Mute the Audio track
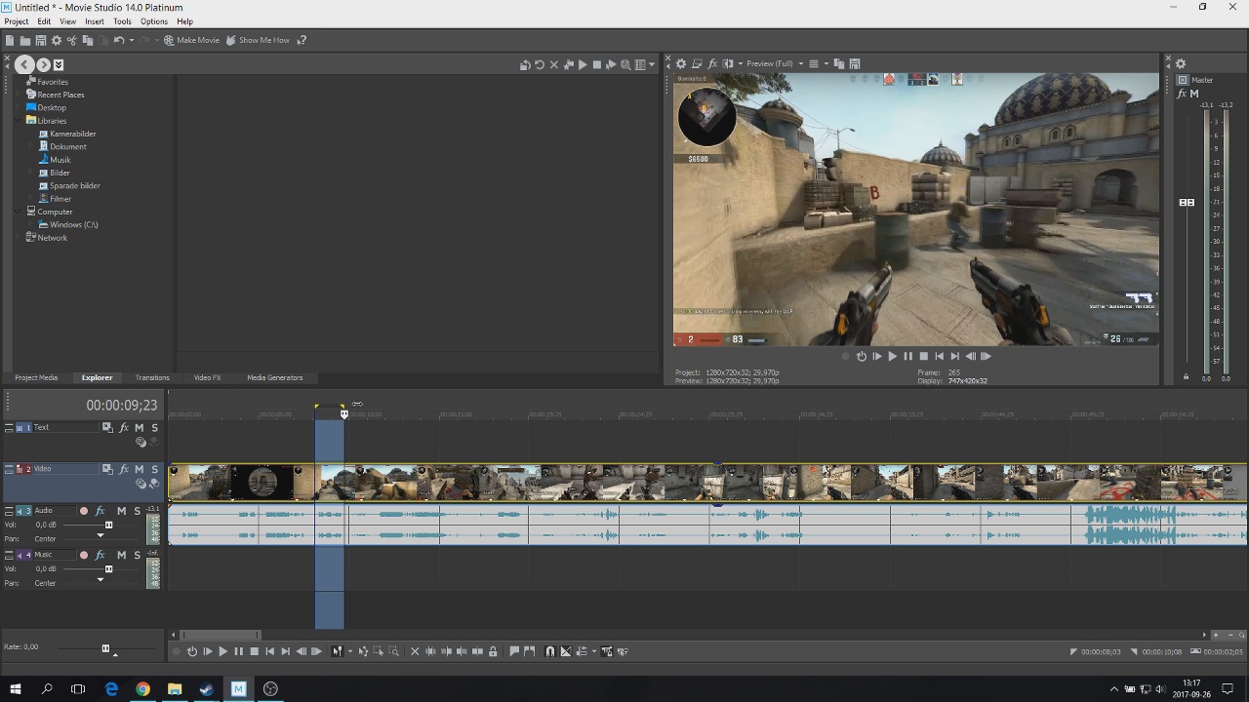The image size is (1249, 702). coord(121,511)
